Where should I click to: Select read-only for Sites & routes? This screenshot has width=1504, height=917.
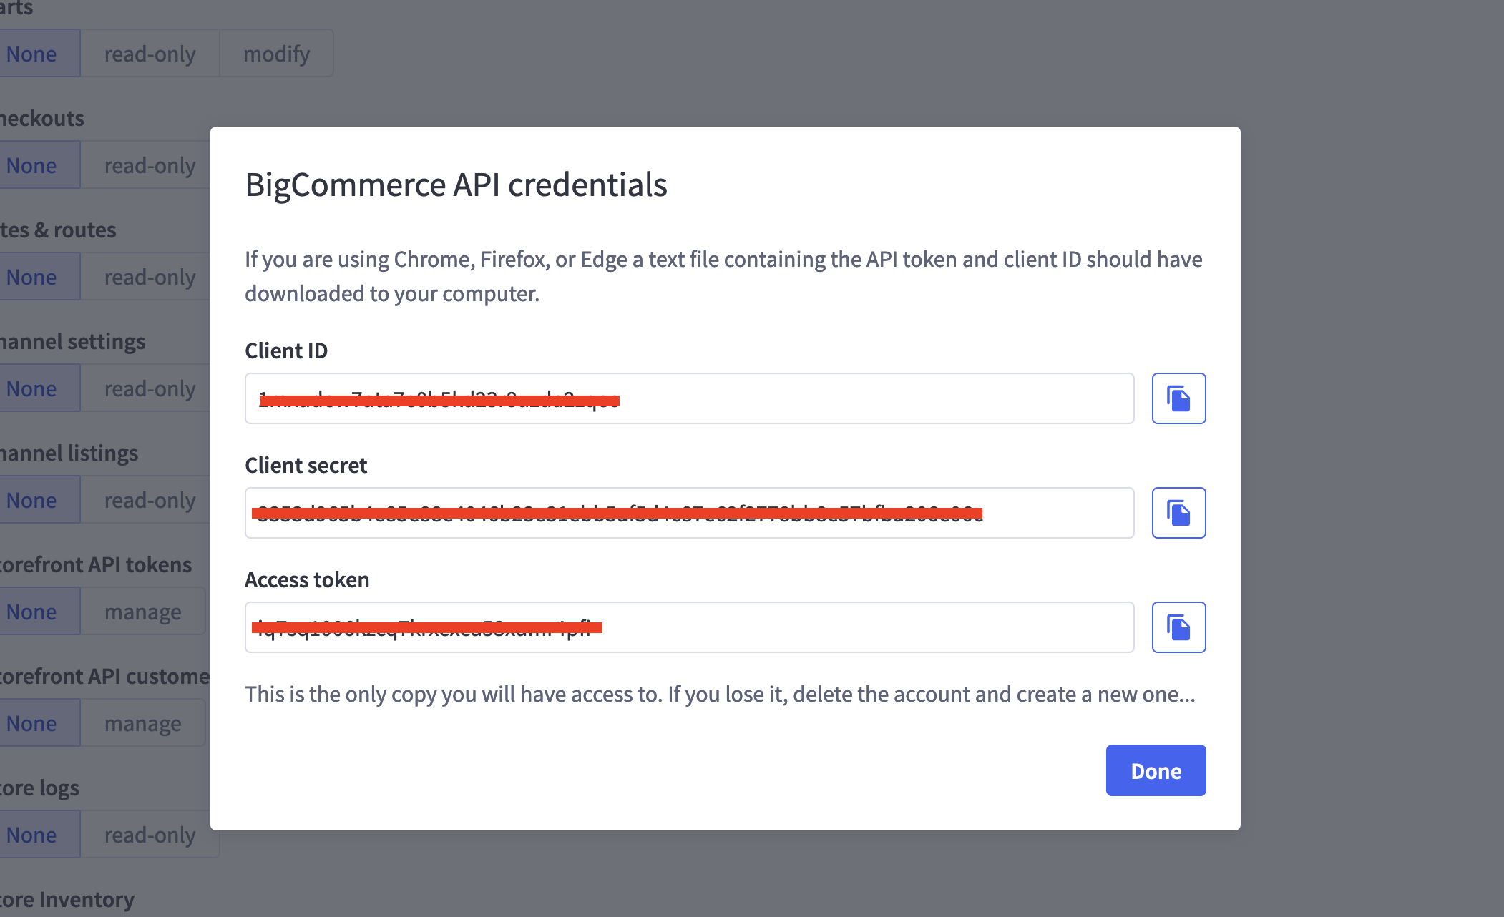click(150, 277)
